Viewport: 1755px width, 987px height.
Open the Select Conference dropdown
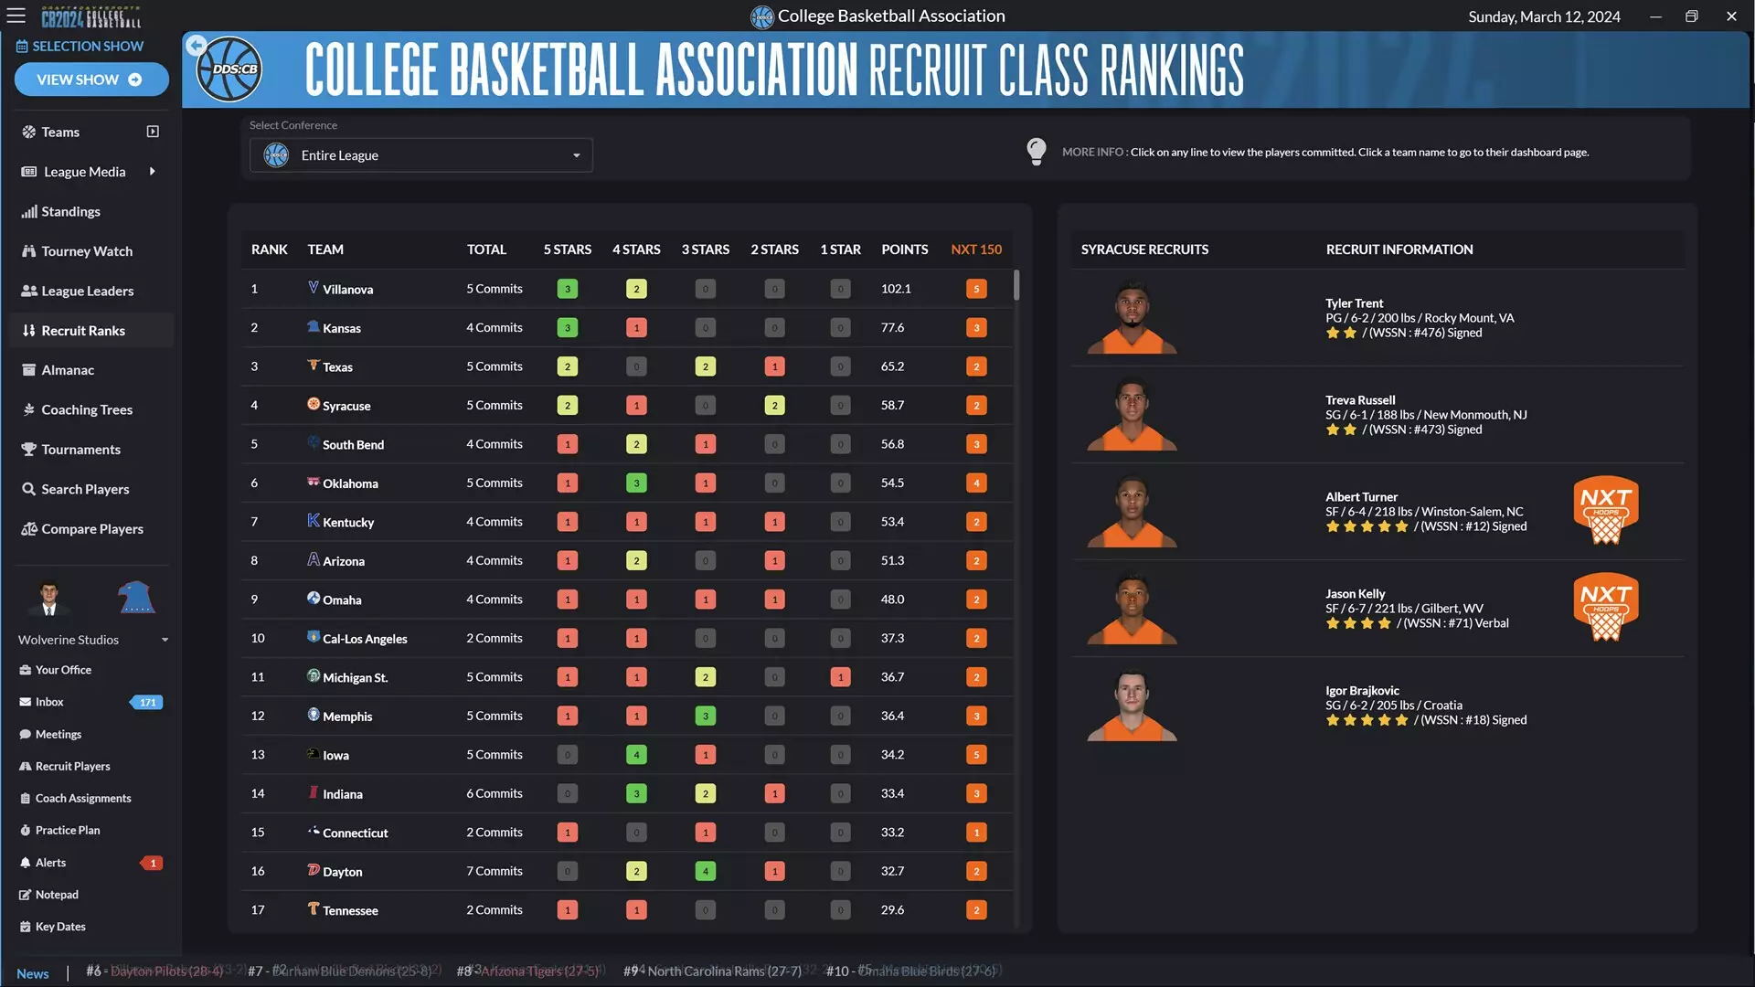pos(420,154)
